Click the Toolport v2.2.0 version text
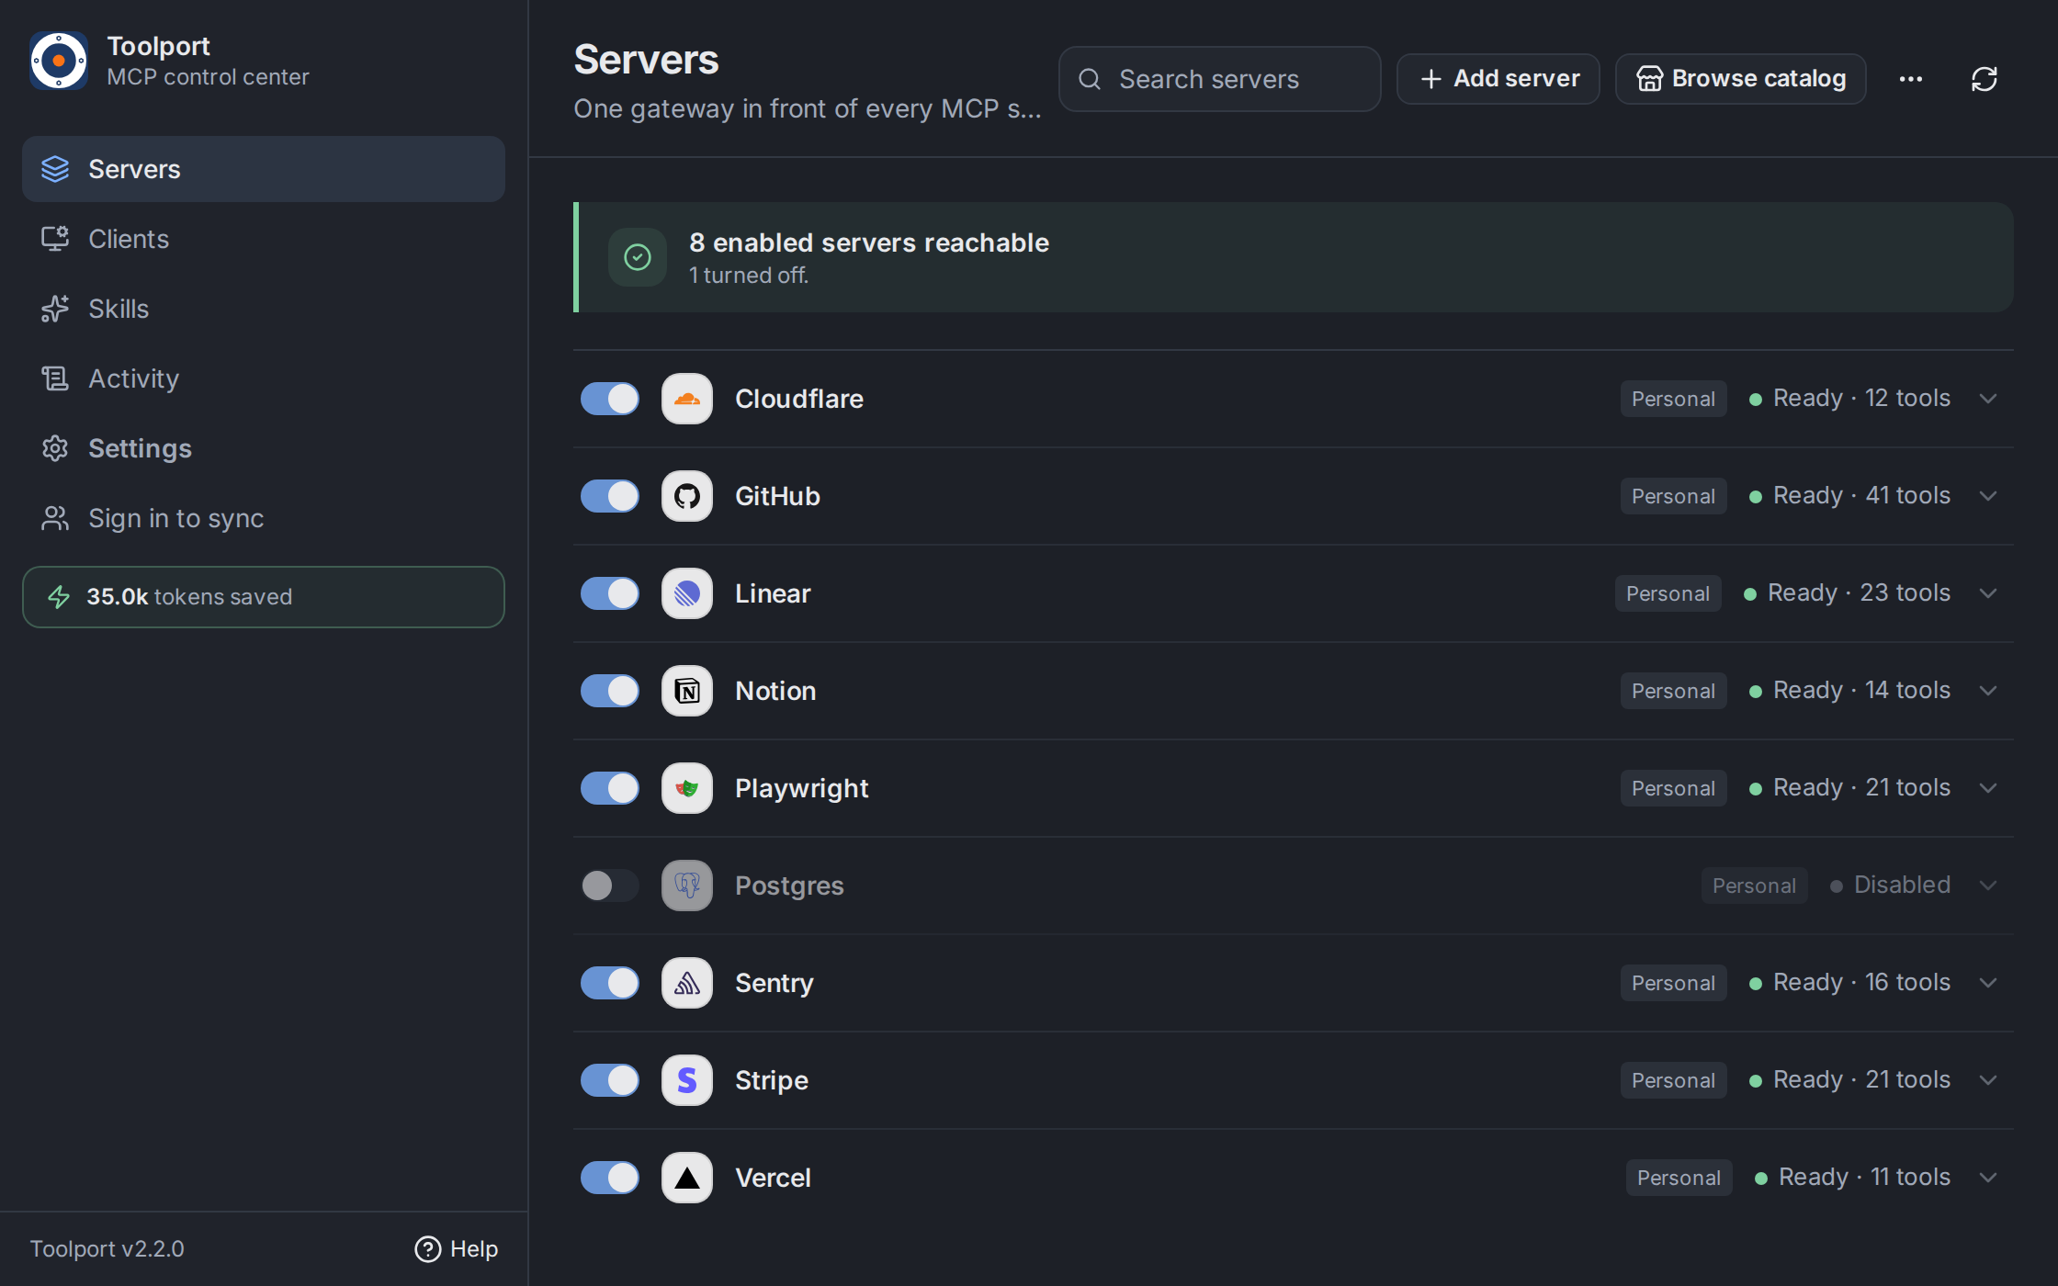The width and height of the screenshot is (2058, 1286). coord(107,1249)
